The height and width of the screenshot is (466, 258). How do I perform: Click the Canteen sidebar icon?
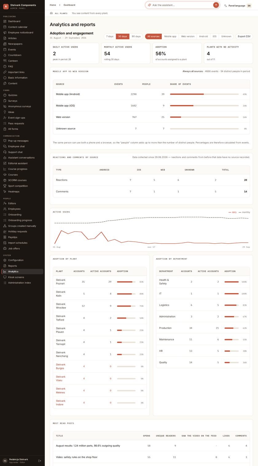tap(5, 61)
